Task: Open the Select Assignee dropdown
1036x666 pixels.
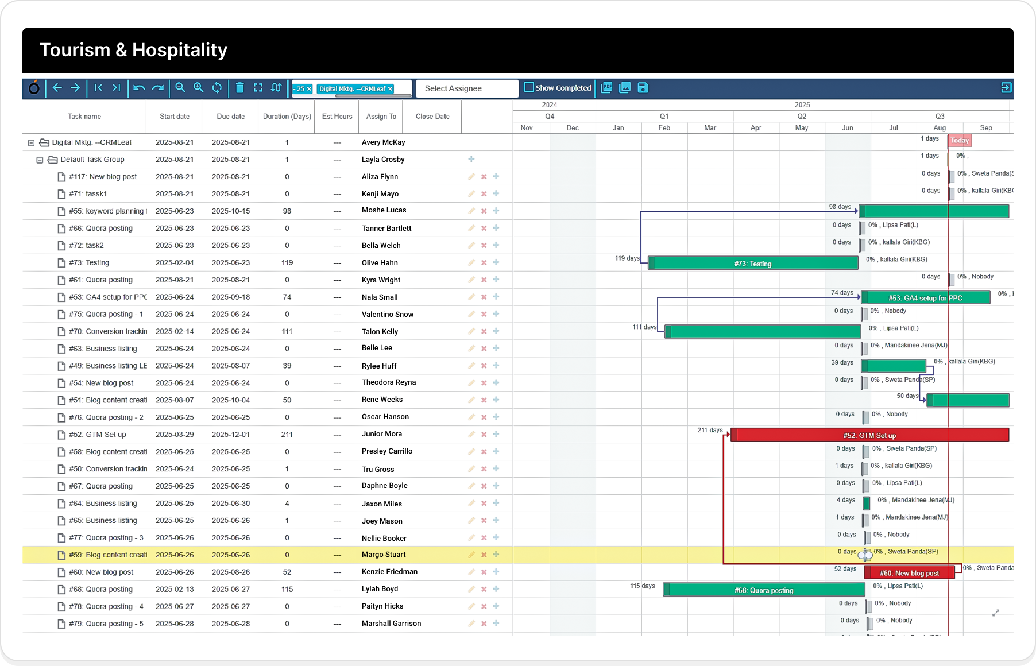Action: (x=467, y=88)
